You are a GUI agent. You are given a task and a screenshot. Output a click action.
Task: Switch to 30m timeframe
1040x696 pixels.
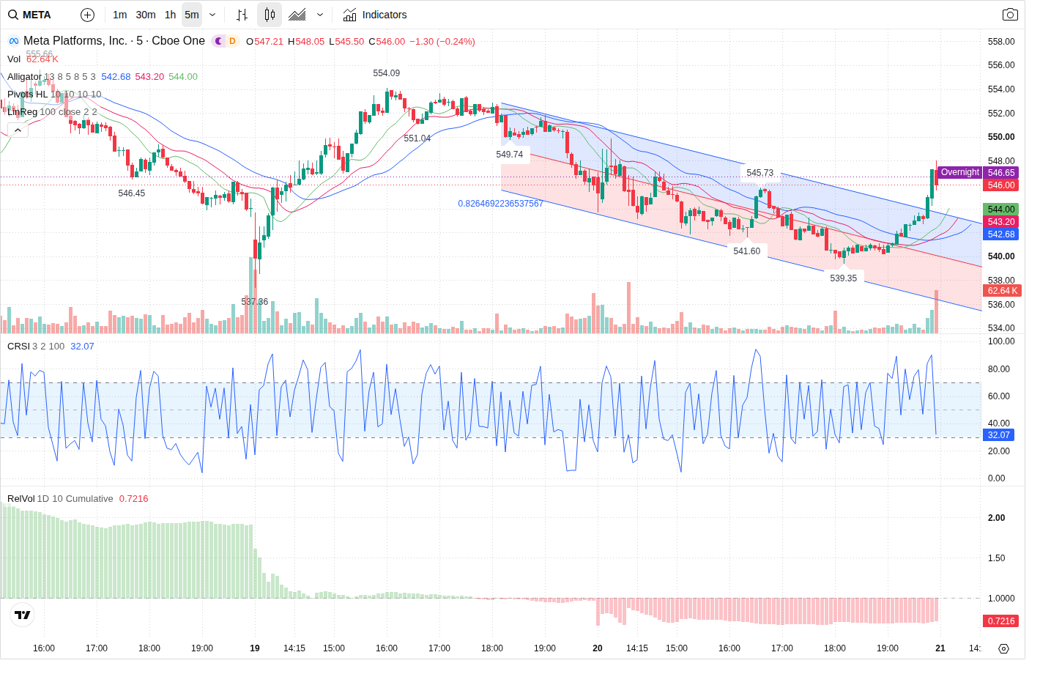click(x=146, y=15)
